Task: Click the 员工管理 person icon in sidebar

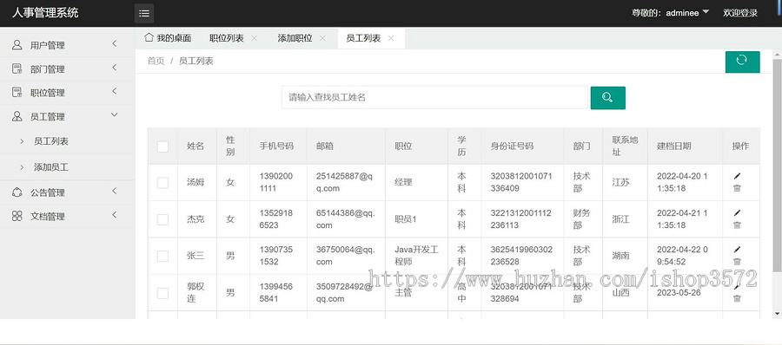Action: click(17, 116)
